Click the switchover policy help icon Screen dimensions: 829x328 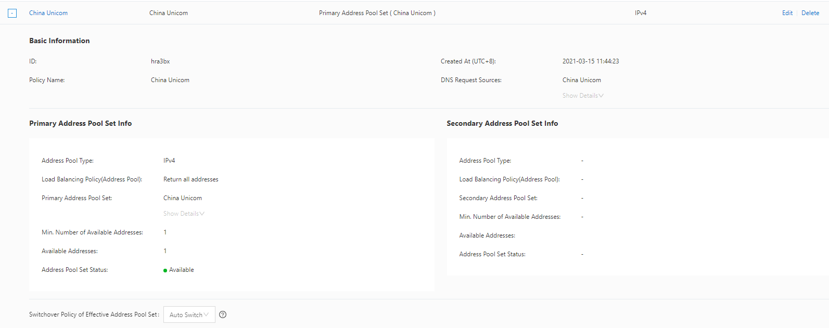tap(223, 314)
